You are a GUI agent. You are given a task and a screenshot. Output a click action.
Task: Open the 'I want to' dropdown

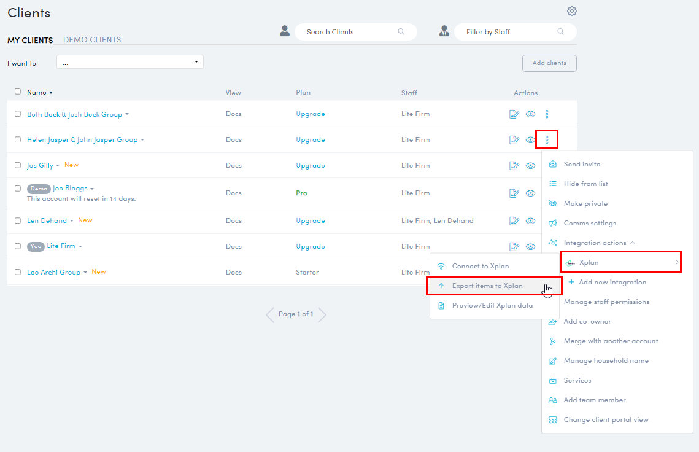pos(130,62)
